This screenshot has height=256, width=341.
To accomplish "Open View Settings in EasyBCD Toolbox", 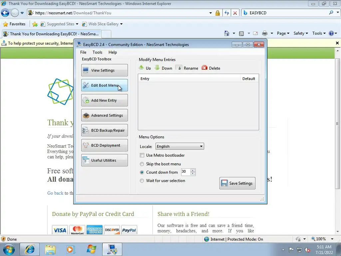I will (104, 70).
